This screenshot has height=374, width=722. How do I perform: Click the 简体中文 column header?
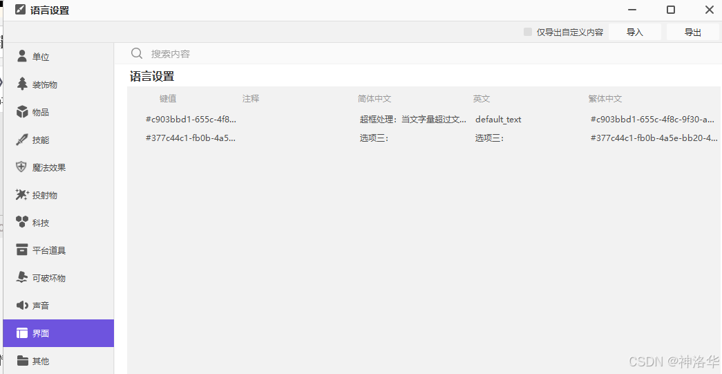[x=374, y=99]
